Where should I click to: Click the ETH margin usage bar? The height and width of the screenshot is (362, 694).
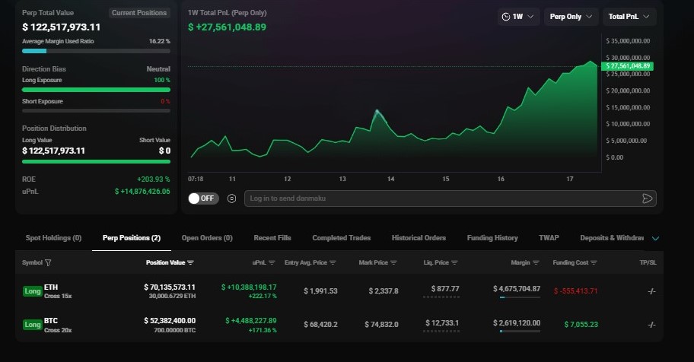pyautogui.click(x=520, y=297)
